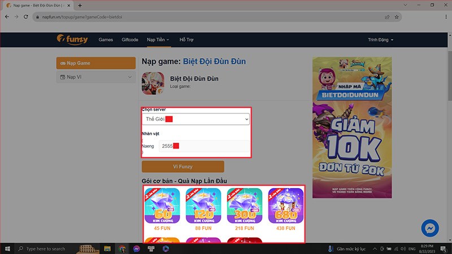
Task: Choose the Ví Funzy payment button
Action: [x=182, y=167]
